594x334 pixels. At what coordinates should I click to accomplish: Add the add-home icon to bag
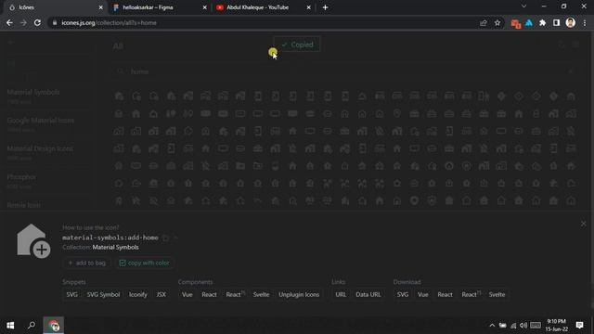click(86, 263)
